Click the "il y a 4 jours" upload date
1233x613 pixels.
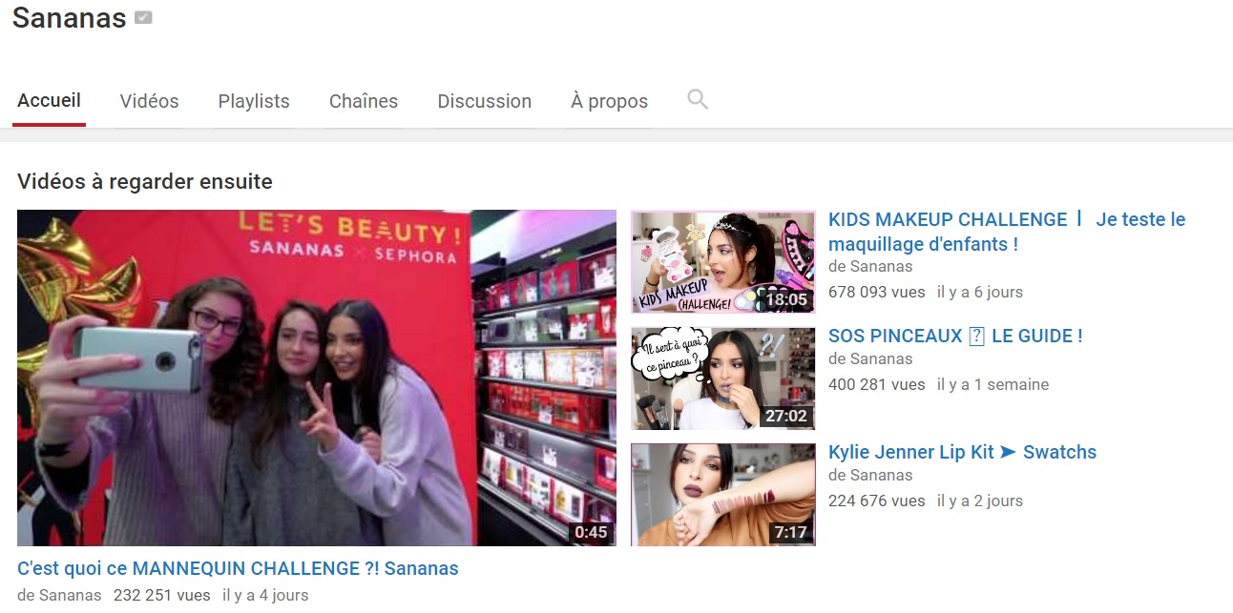pyautogui.click(x=265, y=595)
